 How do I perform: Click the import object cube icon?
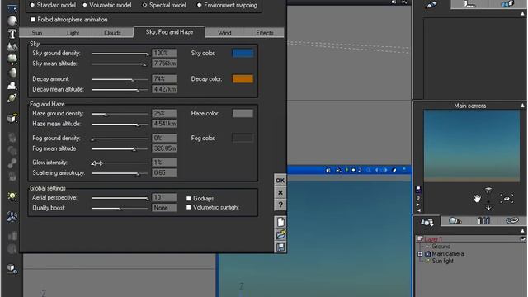point(12,118)
